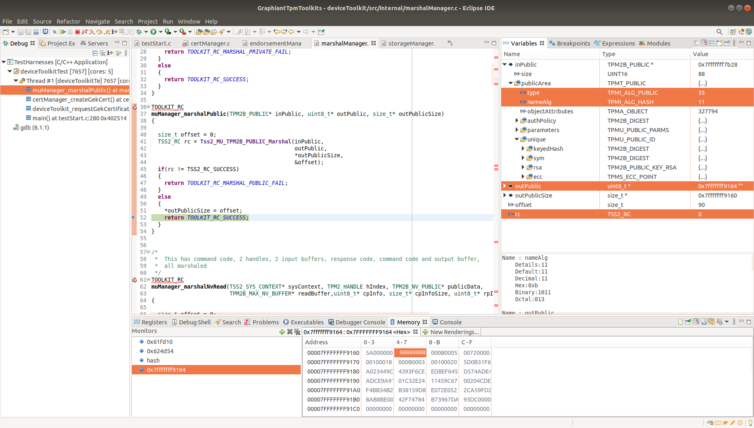Remove the selected memory monitor
Screen dimensions: 754x428
290,332
